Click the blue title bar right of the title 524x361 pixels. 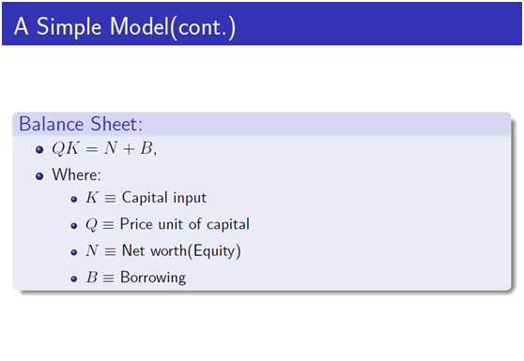coord(379,23)
